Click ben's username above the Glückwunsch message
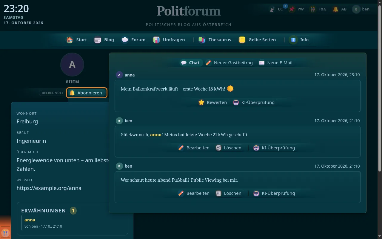The width and height of the screenshot is (382, 239). pos(128,121)
